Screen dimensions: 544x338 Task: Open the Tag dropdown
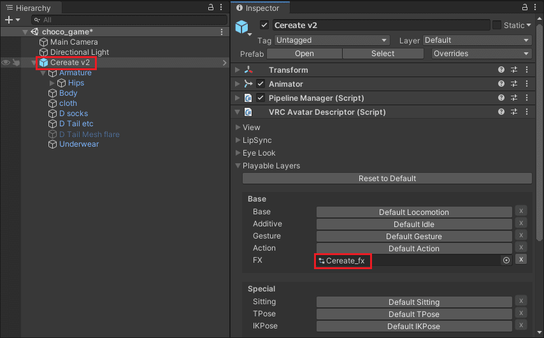tap(332, 40)
